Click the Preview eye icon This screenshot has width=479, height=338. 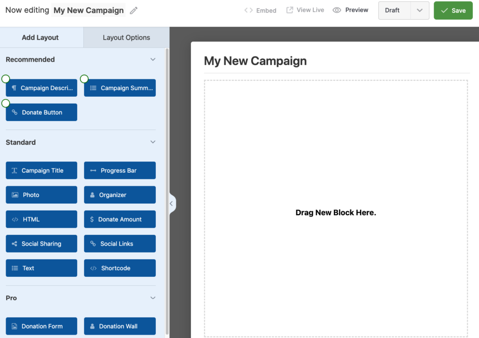pos(337,10)
